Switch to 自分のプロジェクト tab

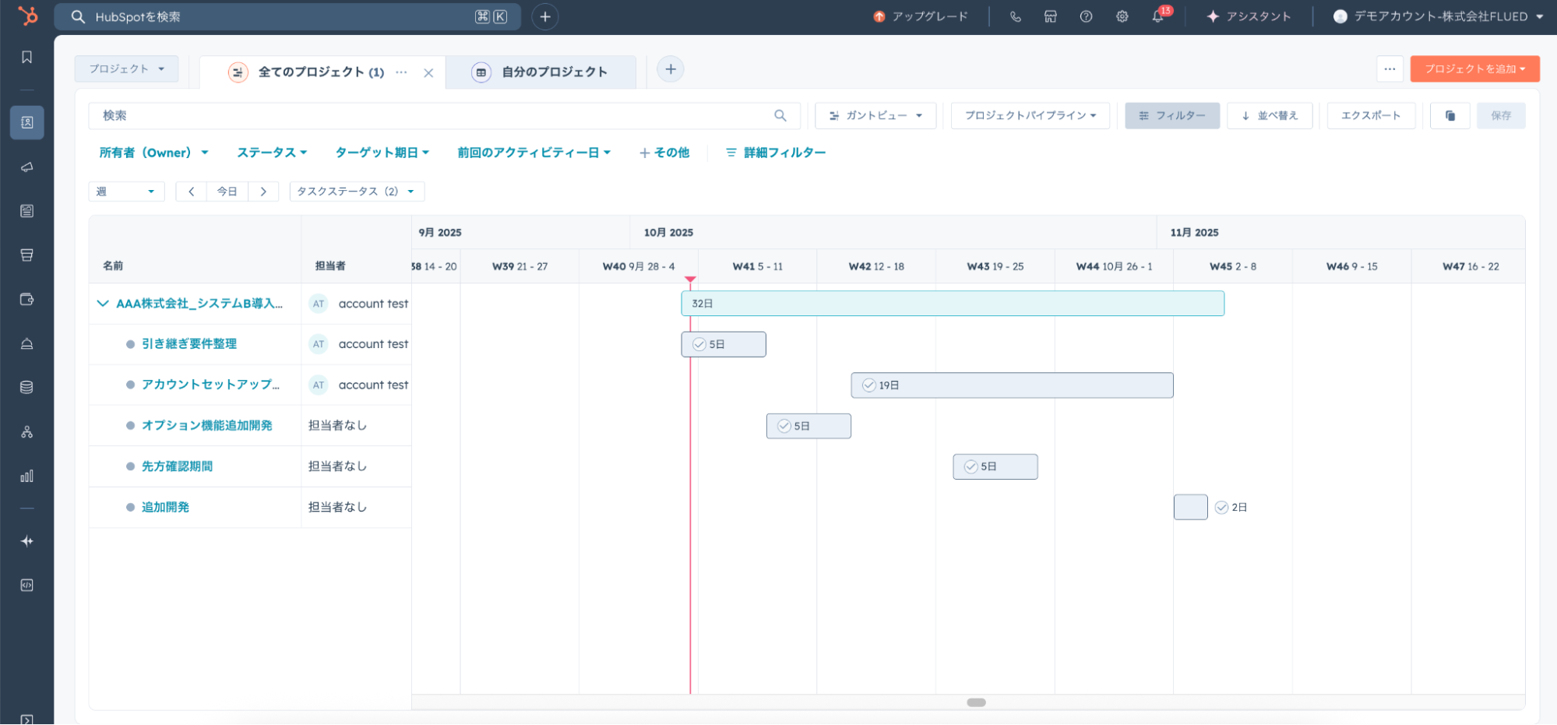553,72
